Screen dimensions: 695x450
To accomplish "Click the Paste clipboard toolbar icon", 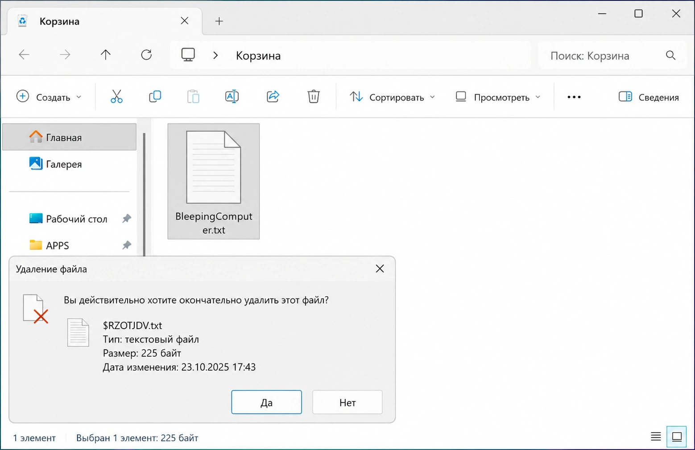I will (x=193, y=96).
